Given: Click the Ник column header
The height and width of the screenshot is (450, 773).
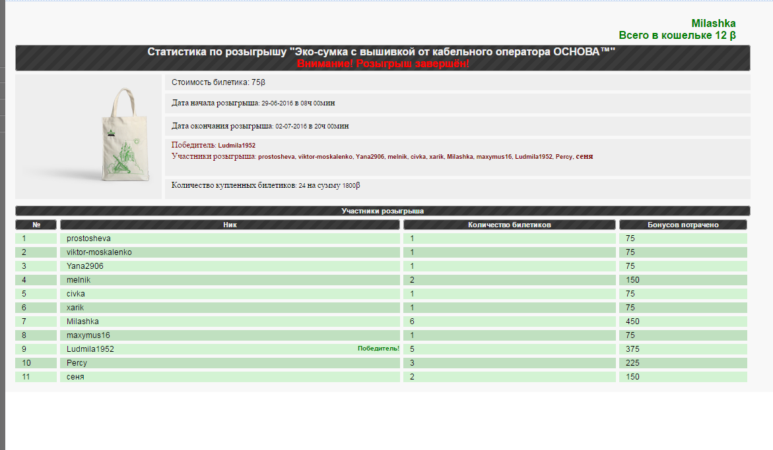Looking at the screenshot, I should pos(230,225).
